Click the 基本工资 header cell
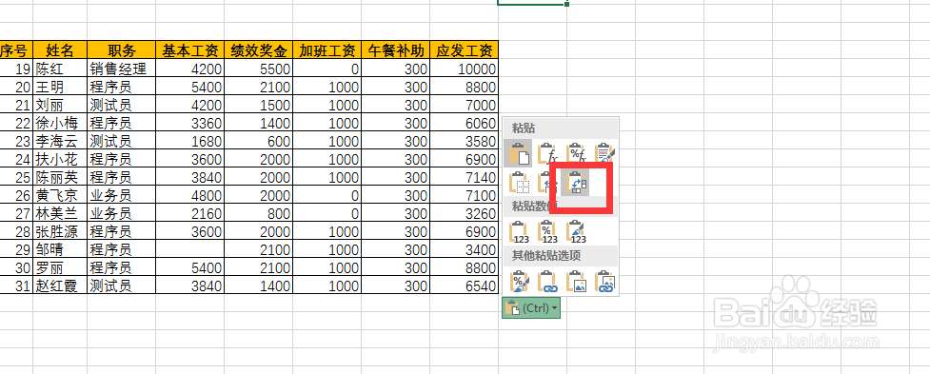930x374 pixels. (x=190, y=49)
